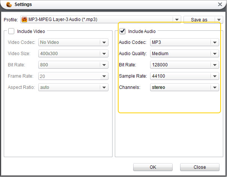
Task: Open audio Bit Rate 128000 dropdown
Action: [185, 65]
